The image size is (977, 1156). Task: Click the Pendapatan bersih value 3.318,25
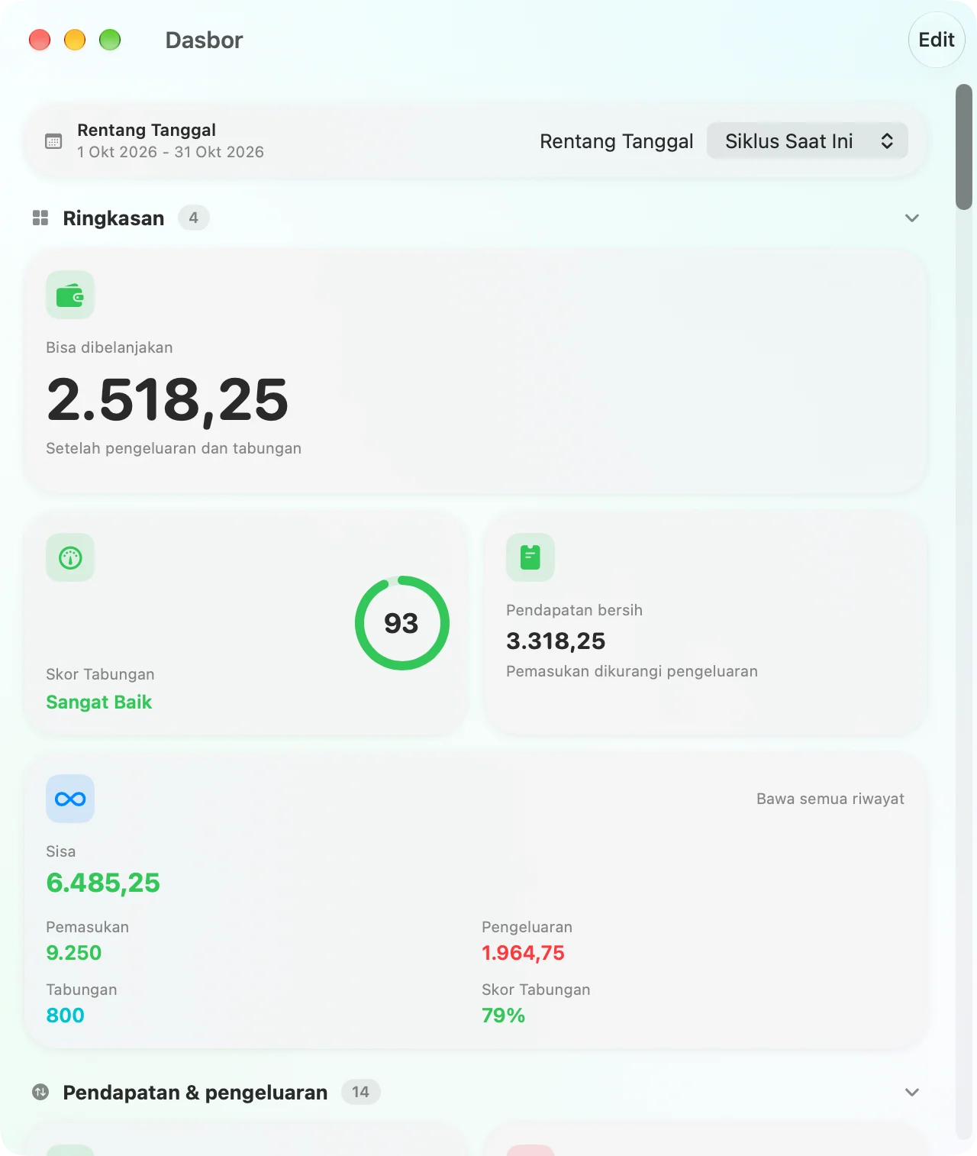pos(556,641)
